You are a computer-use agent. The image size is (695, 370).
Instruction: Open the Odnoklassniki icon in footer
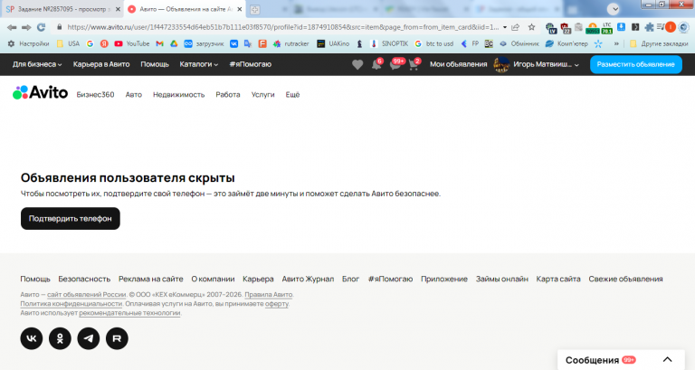[60, 338]
